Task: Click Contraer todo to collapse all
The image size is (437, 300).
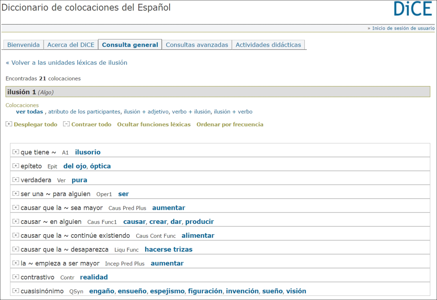Action: coord(91,124)
